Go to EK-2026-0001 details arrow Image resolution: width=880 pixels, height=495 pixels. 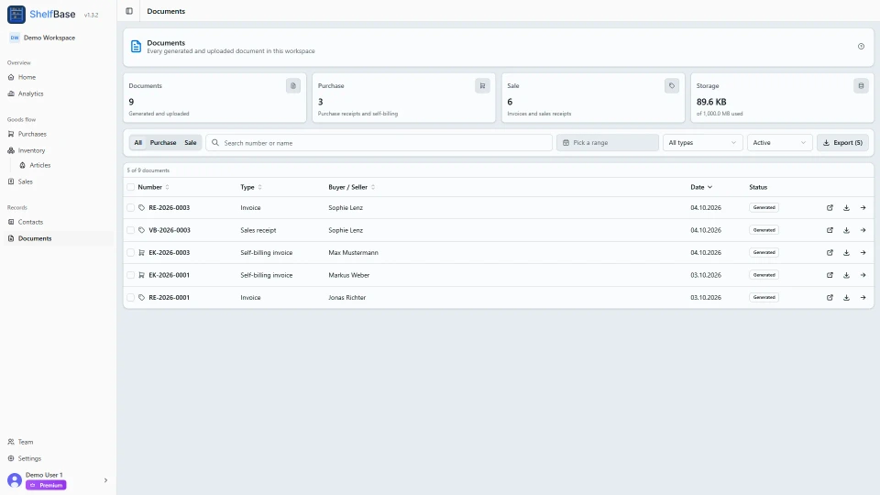coord(863,275)
